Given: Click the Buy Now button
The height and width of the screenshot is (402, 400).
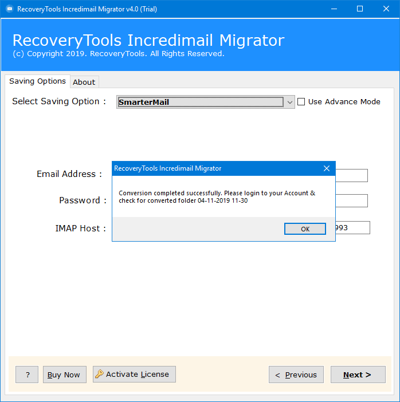Looking at the screenshot, I should 65,375.
